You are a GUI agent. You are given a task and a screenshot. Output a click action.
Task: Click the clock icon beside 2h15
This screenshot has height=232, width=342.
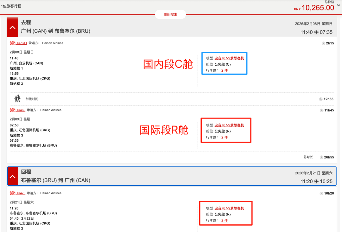coord(323,43)
